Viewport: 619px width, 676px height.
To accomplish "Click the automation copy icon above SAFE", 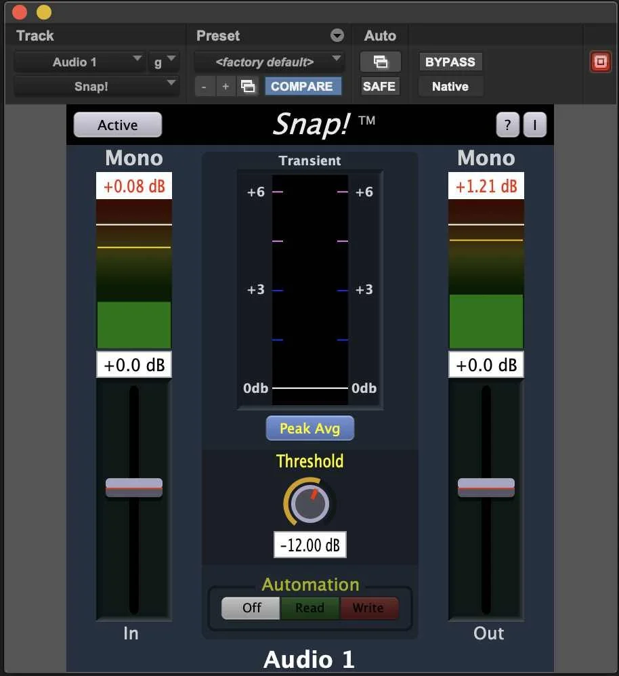I will click(380, 61).
